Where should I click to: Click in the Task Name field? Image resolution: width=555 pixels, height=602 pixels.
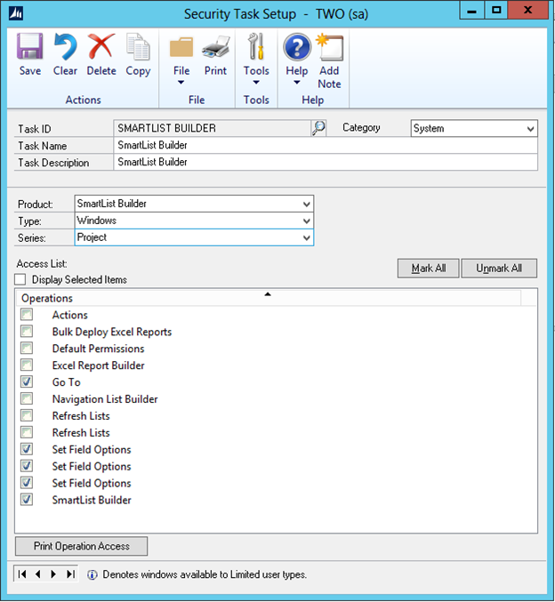pyautogui.click(x=326, y=145)
